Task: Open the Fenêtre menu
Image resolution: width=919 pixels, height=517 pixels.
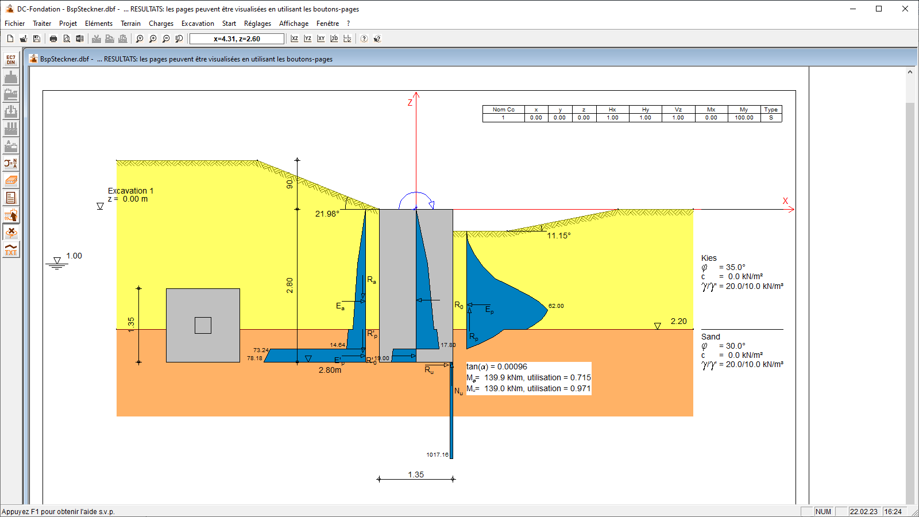Action: [x=327, y=24]
